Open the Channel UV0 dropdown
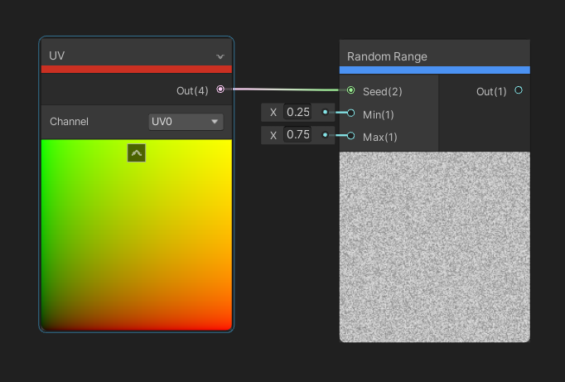The image size is (565, 382). (186, 122)
